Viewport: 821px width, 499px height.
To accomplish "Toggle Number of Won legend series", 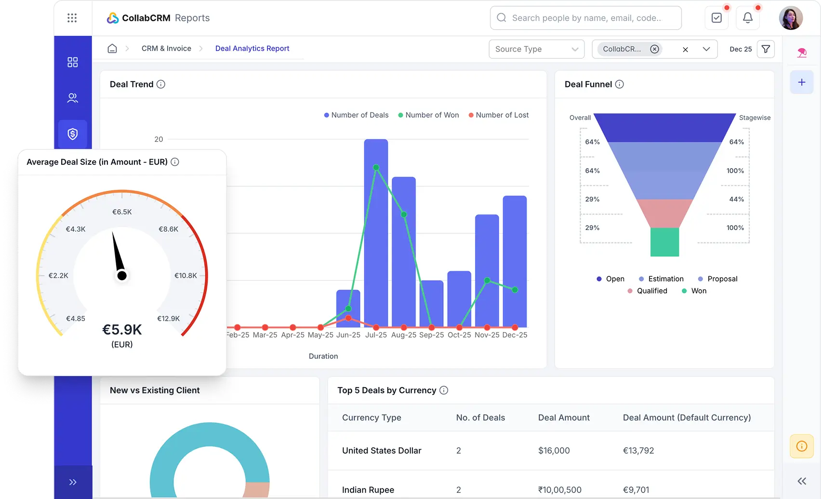I will coord(428,115).
